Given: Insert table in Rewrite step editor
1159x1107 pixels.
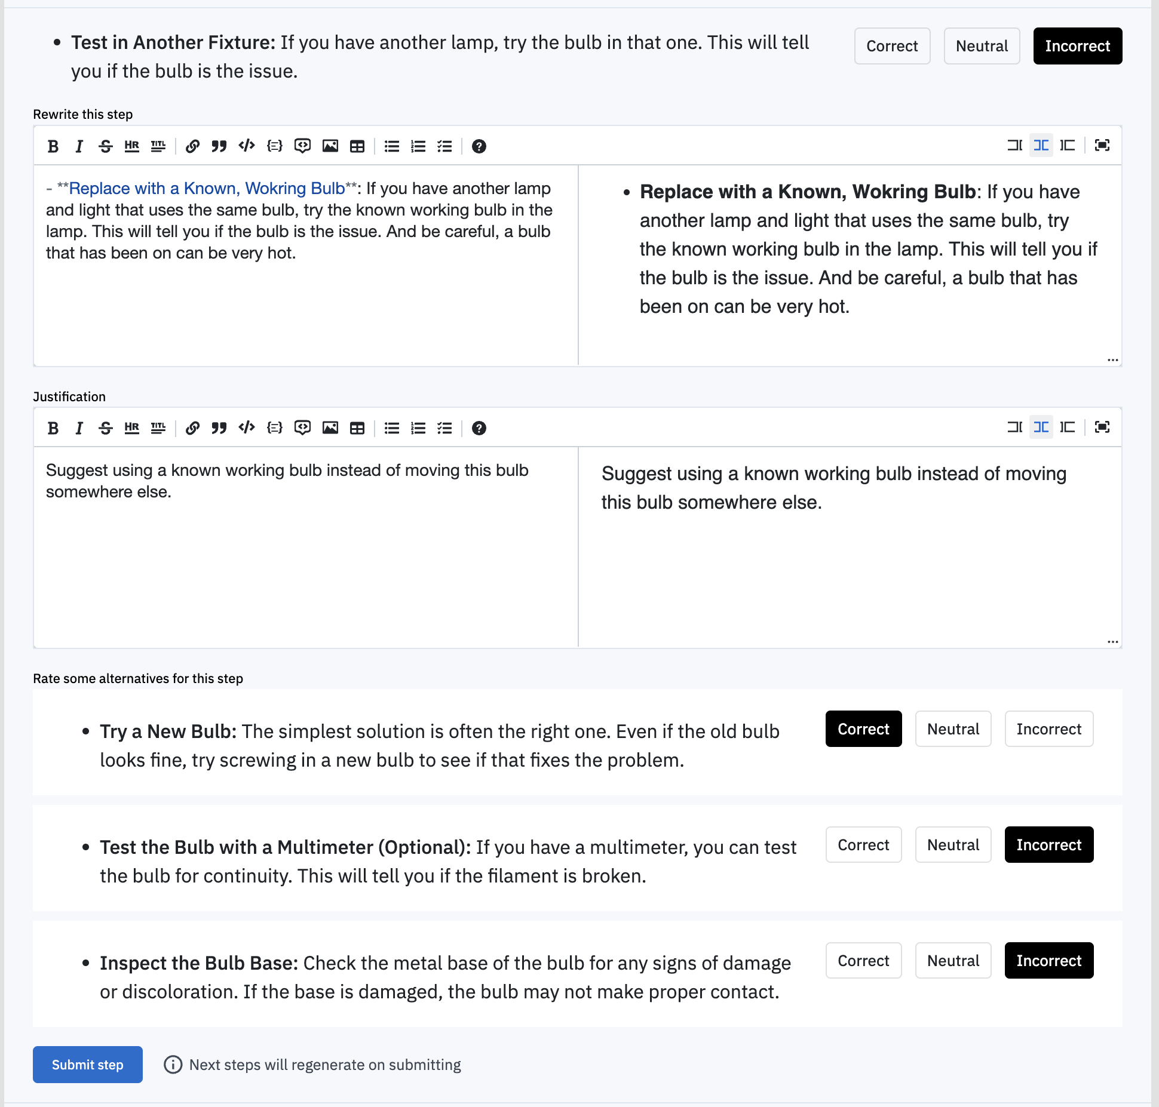Looking at the screenshot, I should 357,146.
